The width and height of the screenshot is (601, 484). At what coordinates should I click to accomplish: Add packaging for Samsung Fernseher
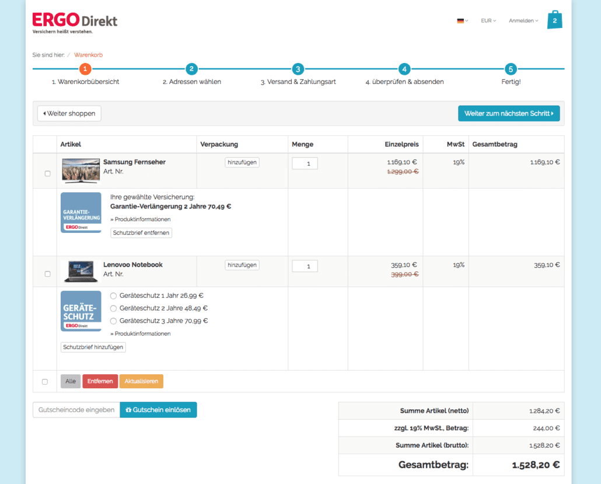(242, 162)
